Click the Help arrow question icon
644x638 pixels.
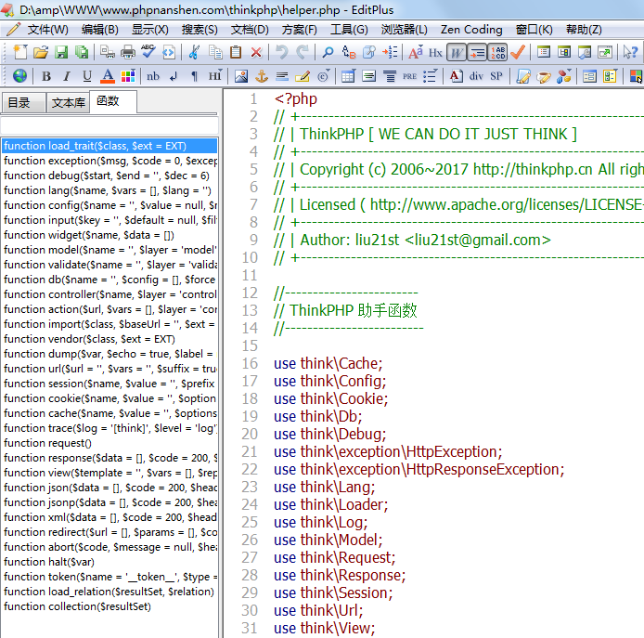(630, 52)
